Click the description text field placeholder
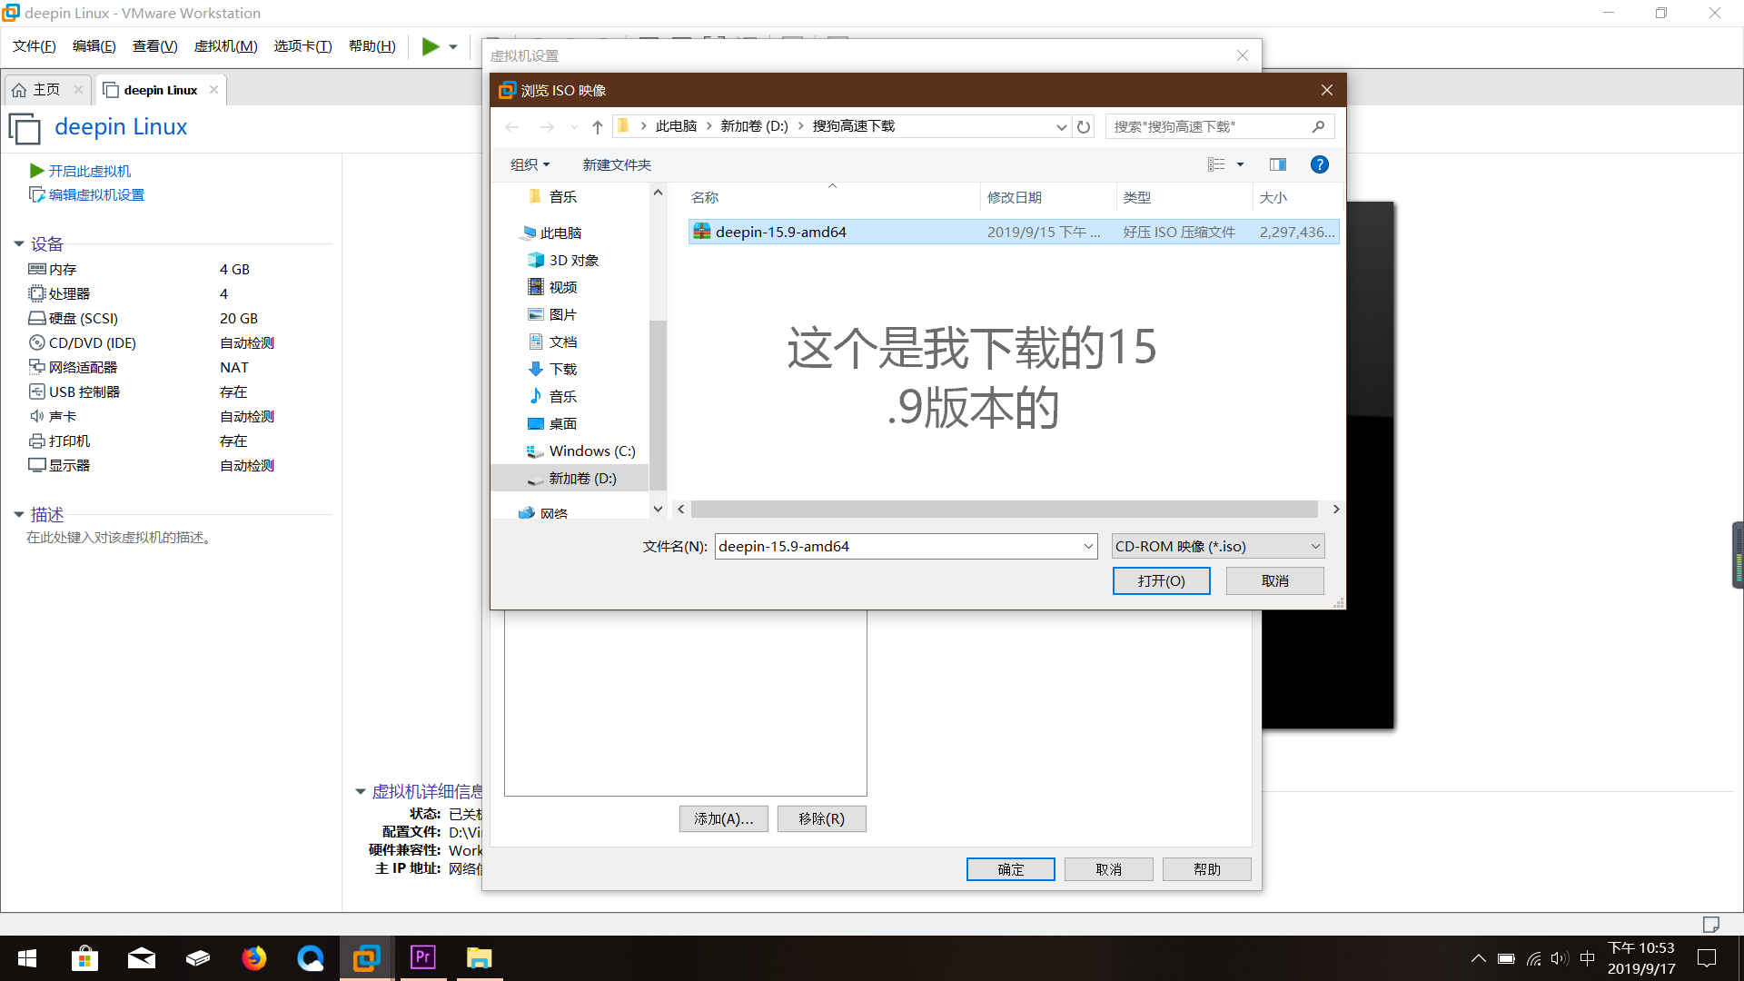Viewport: 1744px width, 981px height. [x=120, y=537]
